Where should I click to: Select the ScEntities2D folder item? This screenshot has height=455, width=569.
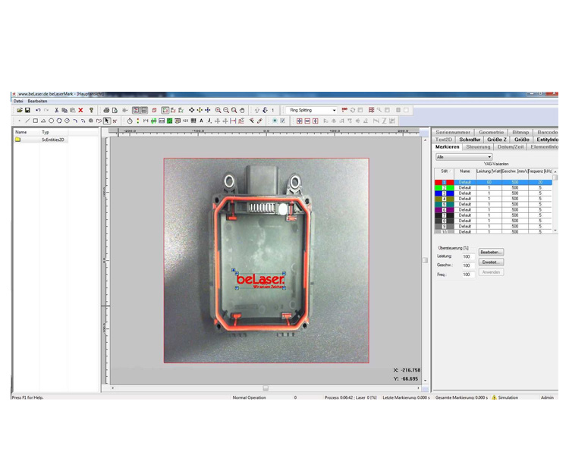[53, 140]
